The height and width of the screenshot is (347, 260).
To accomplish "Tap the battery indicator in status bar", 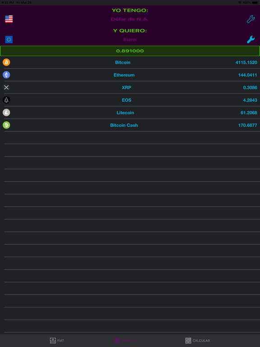I will click(255, 3).
